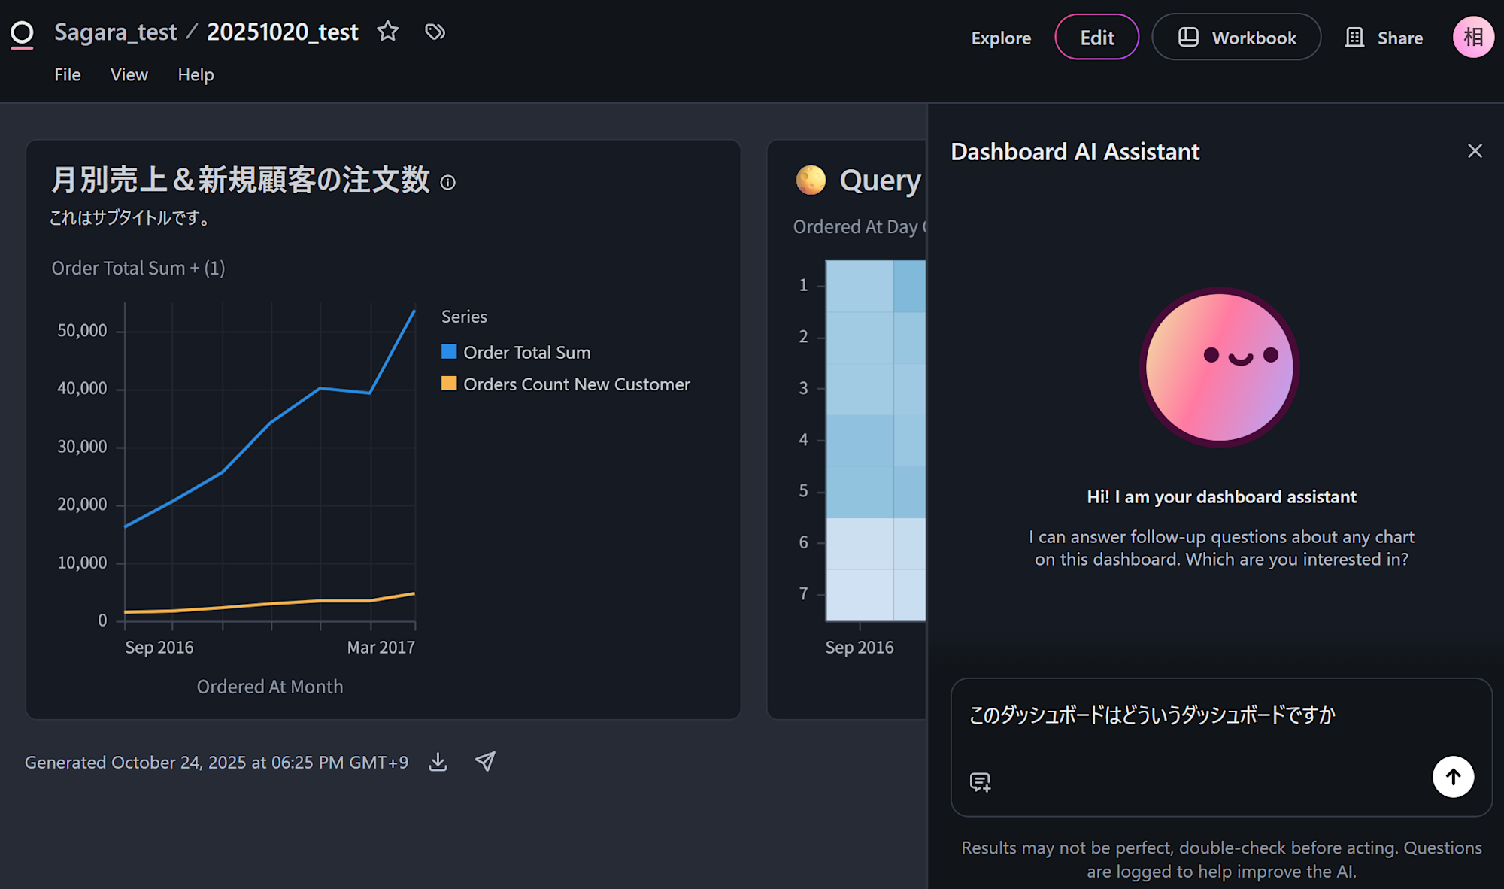Go to the Sagara_test folder breadcrumb
The image size is (1504, 889).
point(115,32)
